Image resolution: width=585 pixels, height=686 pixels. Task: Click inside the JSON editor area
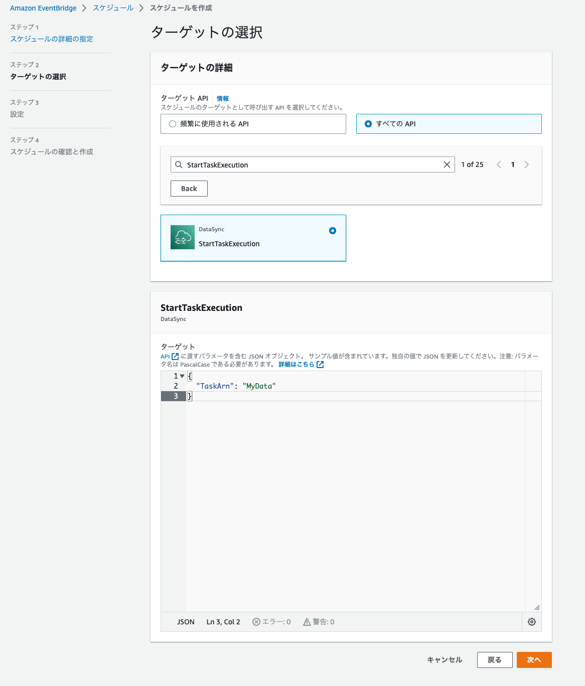point(351,476)
